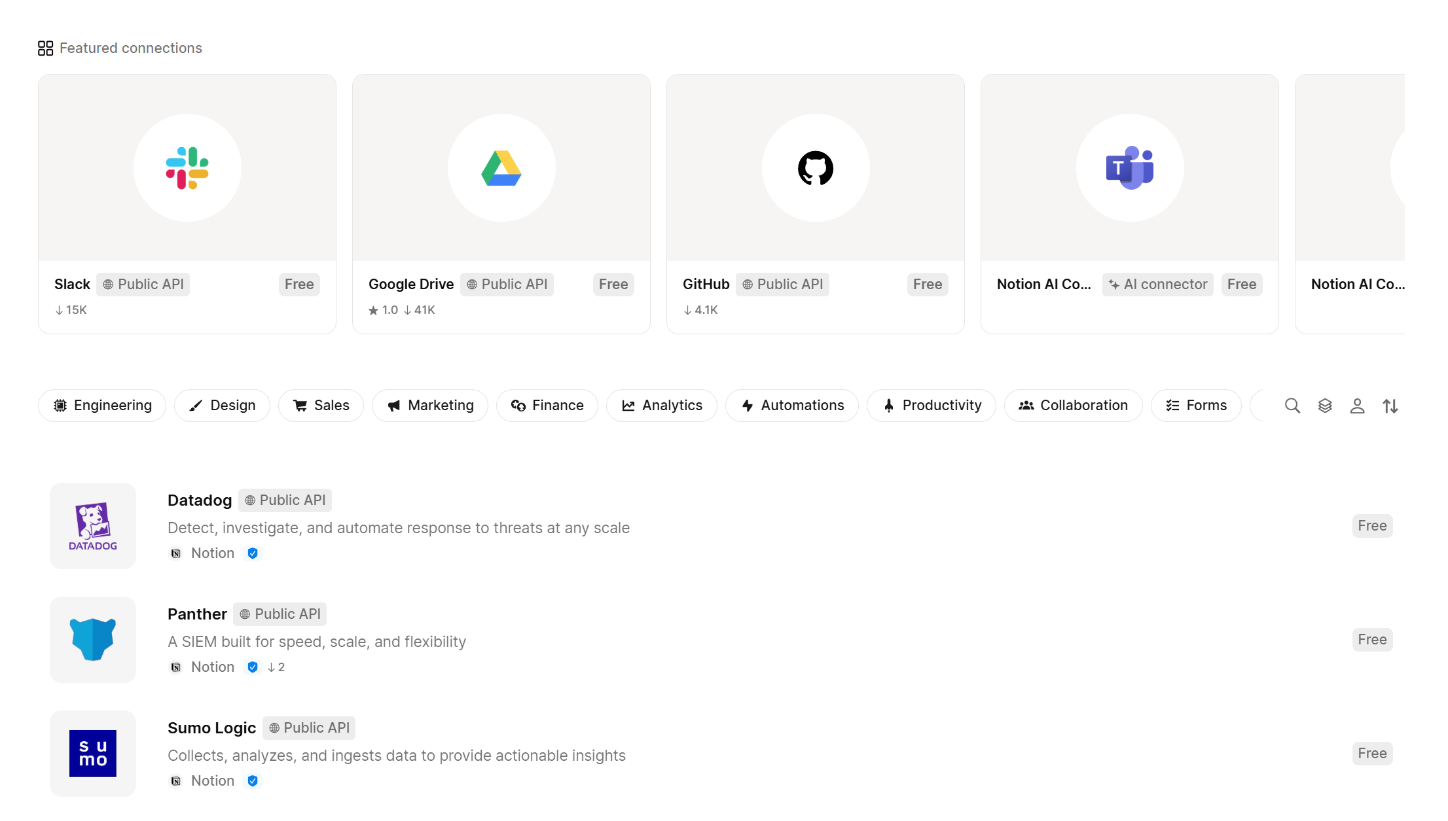Click the Notion author under Panther
Viewport: 1448px width, 821px height.
pos(202,667)
